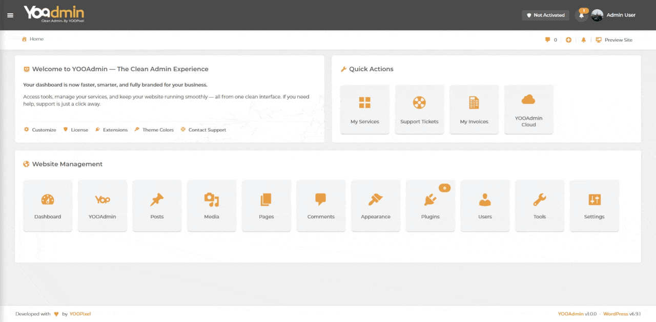
Task: Open the Dashboard tile
Action: tap(48, 205)
